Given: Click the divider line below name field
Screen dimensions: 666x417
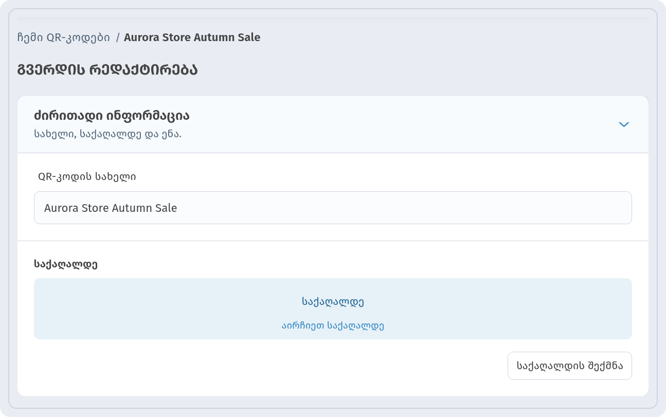Looking at the screenshot, I should [x=333, y=241].
